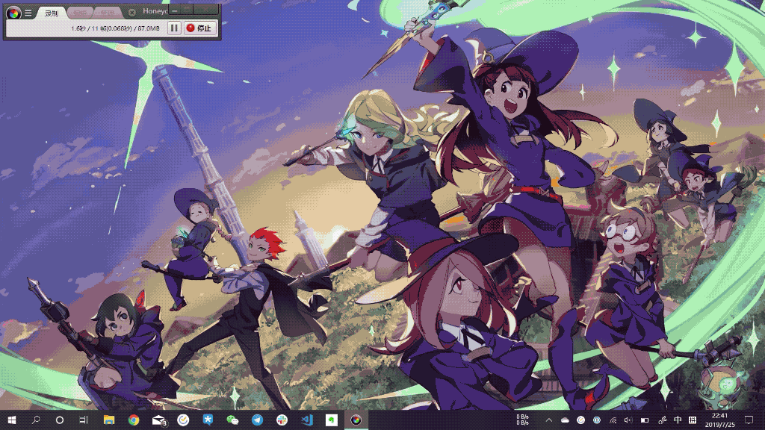Click the 1Password tray icon
Screen dimensions: 765x430
point(597,420)
